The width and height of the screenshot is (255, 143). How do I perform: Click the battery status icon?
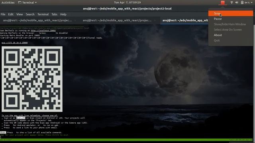tap(242, 2)
